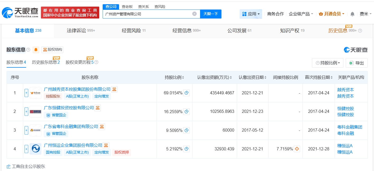Open the 历史股东信息 sub-tab

click(x=46, y=62)
